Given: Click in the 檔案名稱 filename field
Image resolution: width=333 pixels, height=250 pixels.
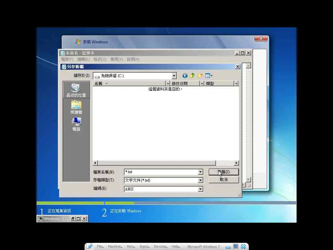Looking at the screenshot, I should pos(161,172).
